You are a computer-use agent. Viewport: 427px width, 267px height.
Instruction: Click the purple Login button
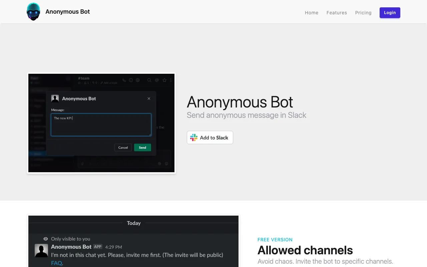390,13
